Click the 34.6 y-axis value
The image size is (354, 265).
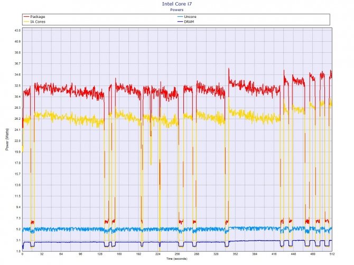point(18,74)
